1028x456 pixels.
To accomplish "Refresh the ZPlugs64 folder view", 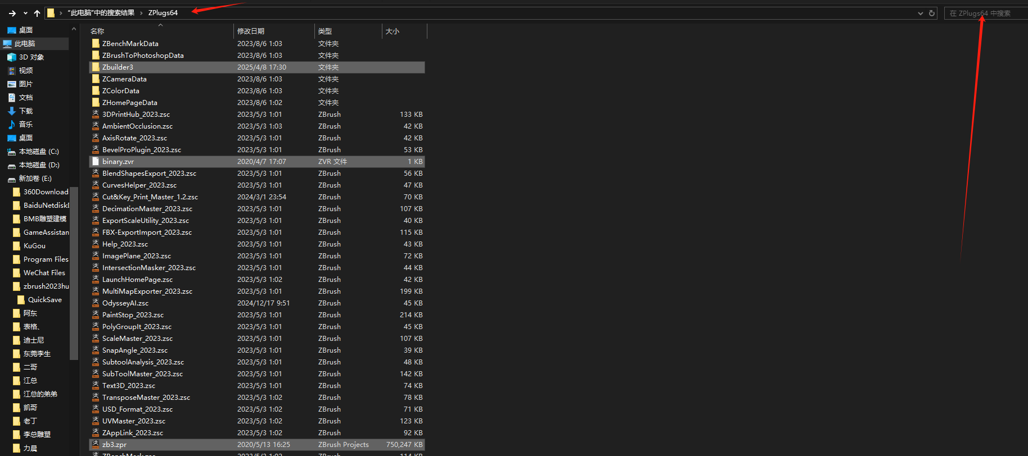I will [932, 13].
